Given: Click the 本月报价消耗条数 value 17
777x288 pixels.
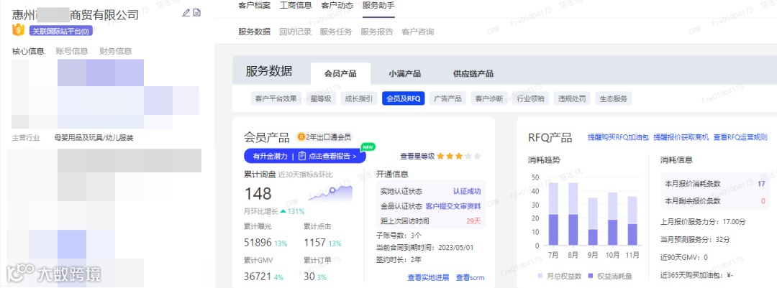Looking at the screenshot, I should pyautogui.click(x=761, y=184).
